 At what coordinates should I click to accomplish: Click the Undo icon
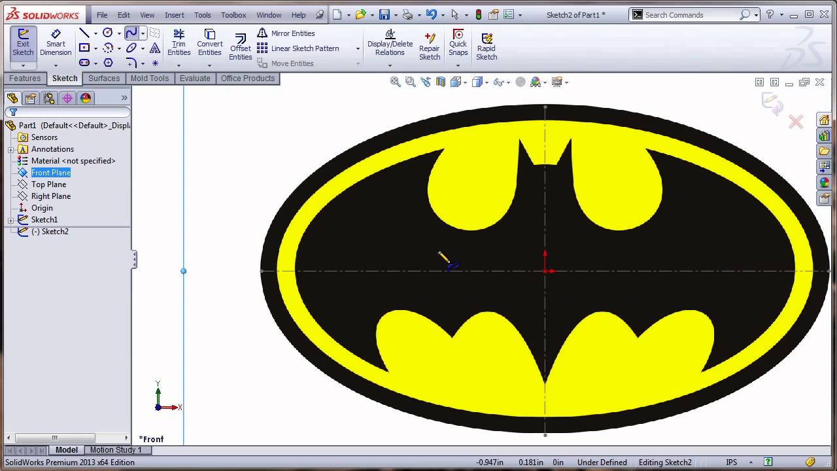click(x=430, y=14)
